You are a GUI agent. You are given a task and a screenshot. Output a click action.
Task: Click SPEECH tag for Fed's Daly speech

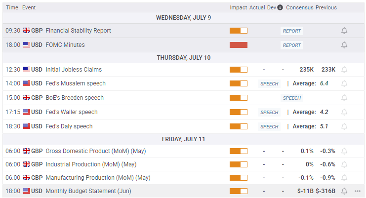tap(269, 126)
